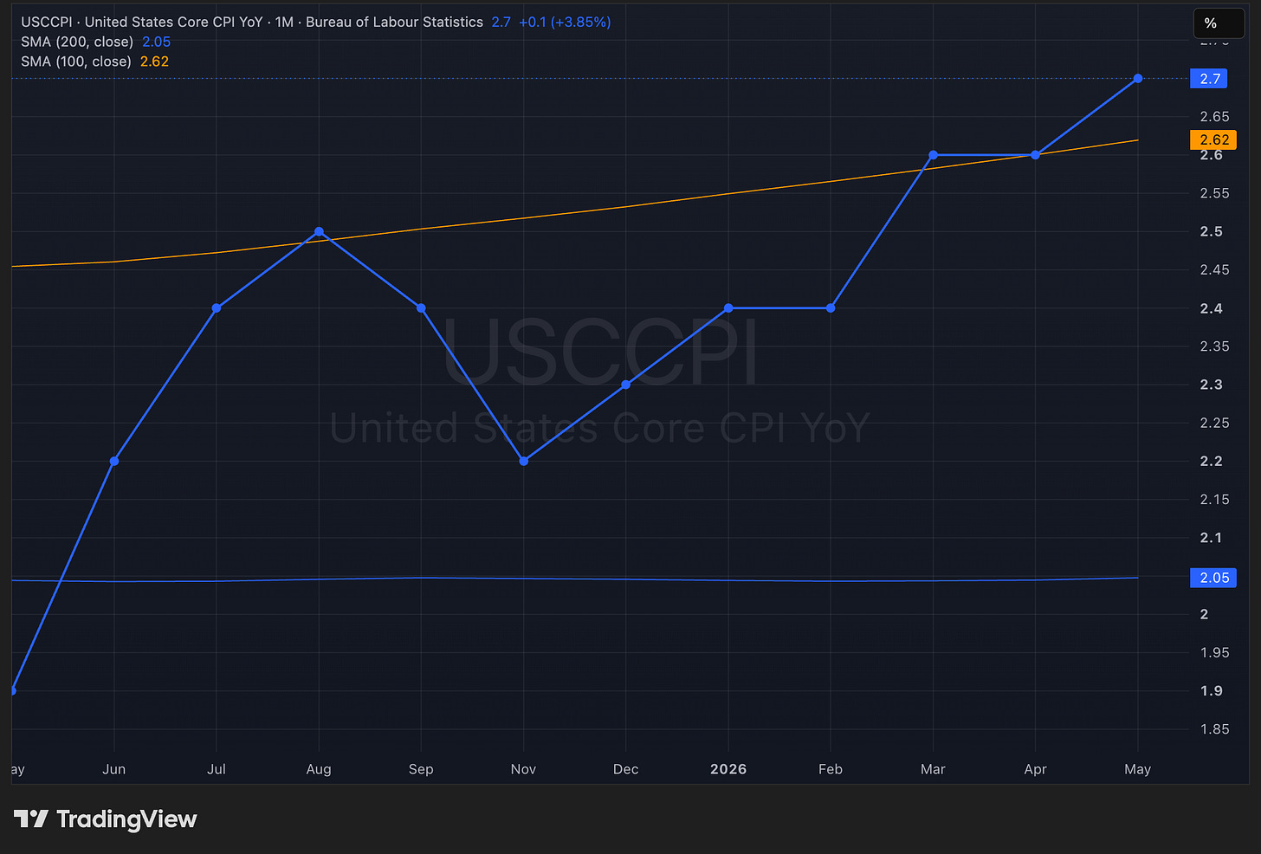This screenshot has width=1261, height=854.
Task: Click the Feb label on time axis
Action: 831,769
